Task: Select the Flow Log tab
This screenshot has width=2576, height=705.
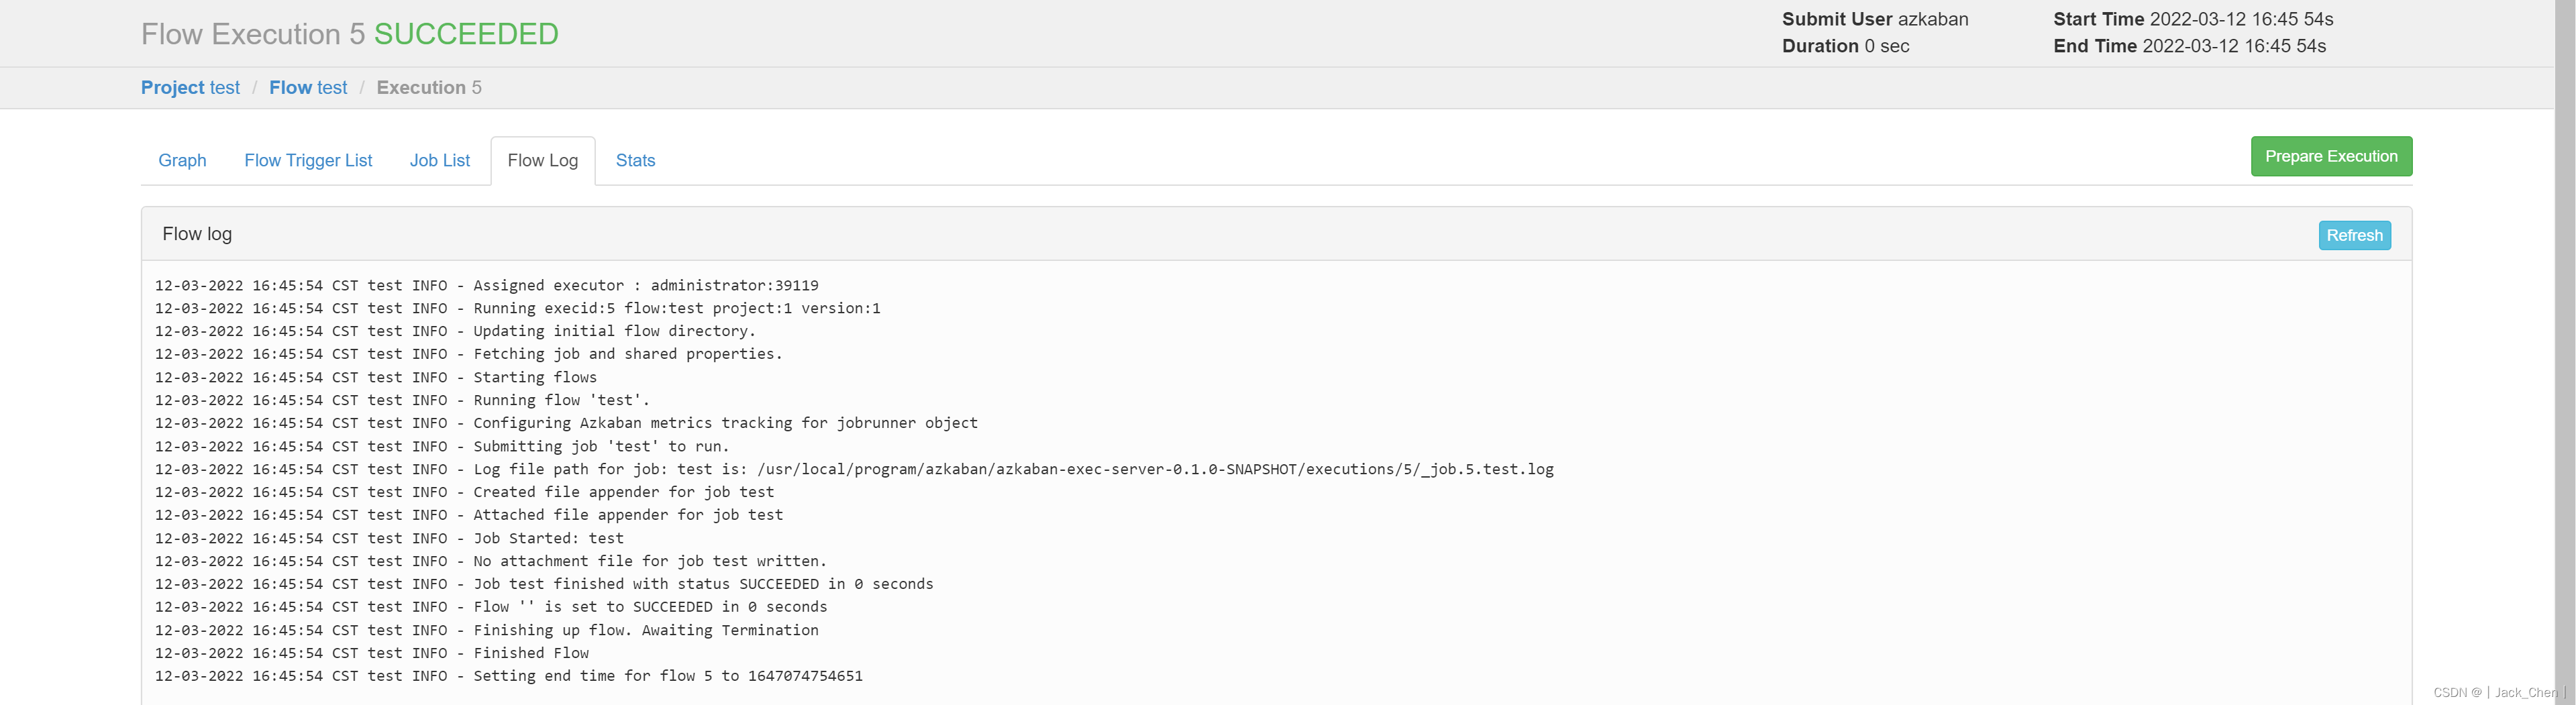Action: click(542, 160)
